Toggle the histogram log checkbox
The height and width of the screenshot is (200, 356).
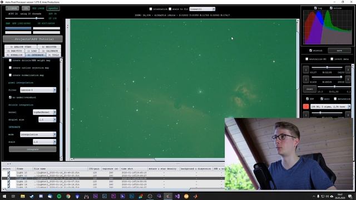tap(315, 8)
